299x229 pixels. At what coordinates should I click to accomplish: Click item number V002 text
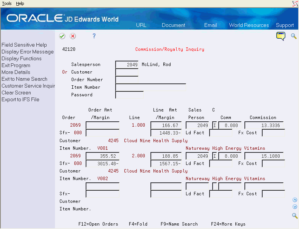pyautogui.click(x=103, y=179)
